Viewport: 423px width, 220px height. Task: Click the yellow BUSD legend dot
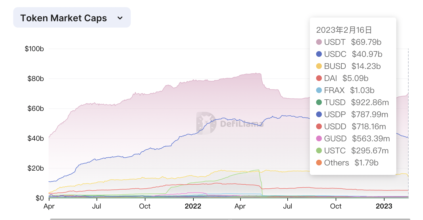click(319, 66)
